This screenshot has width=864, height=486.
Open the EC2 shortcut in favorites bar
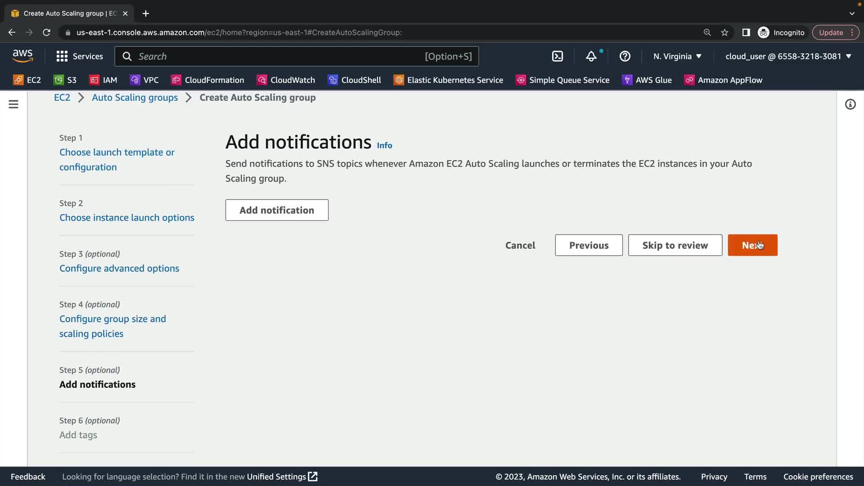[x=27, y=80]
